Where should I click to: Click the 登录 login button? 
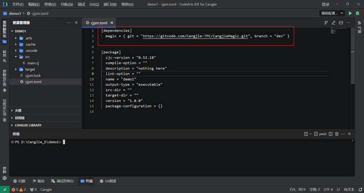point(325,4)
